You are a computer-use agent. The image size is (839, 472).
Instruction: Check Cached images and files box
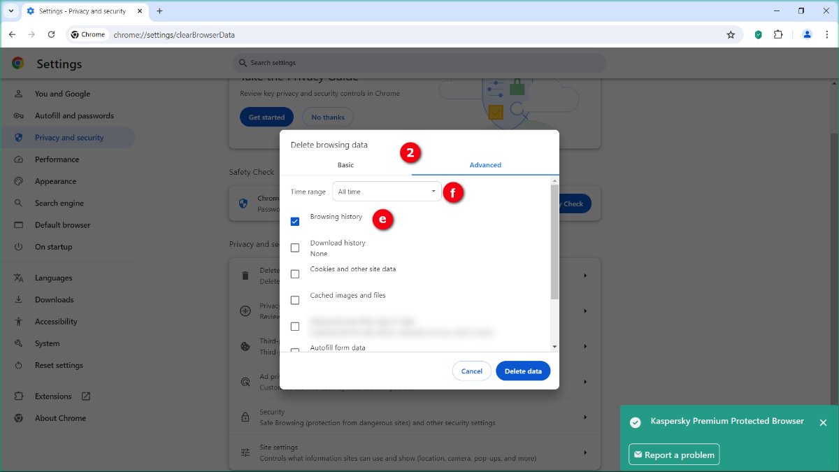tap(295, 300)
